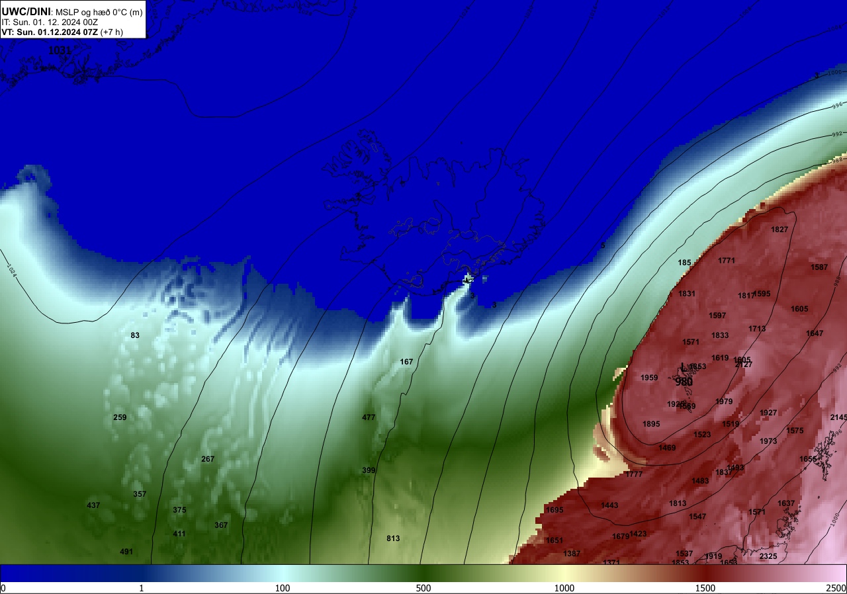
Task: Click the height value 1833
Action: [720, 335]
